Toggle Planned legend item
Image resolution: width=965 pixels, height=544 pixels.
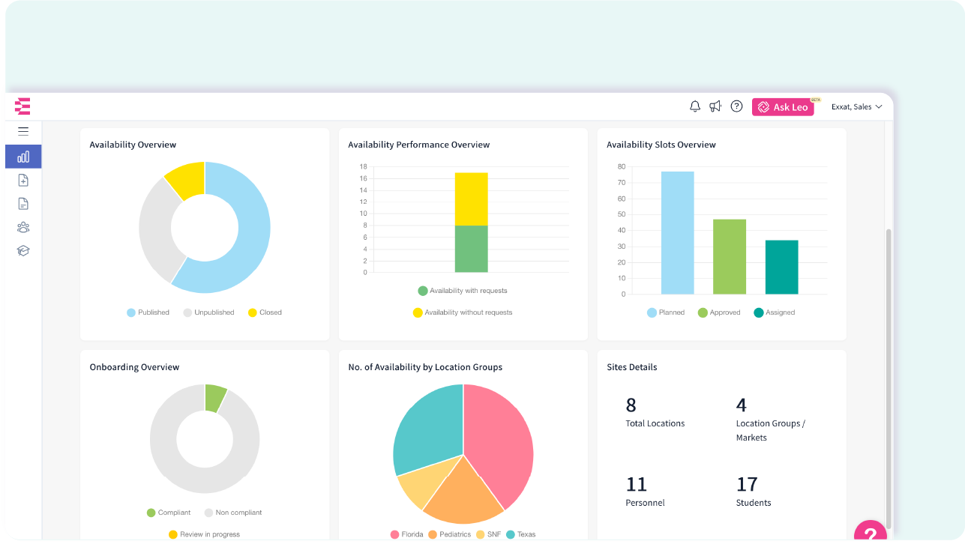click(x=666, y=312)
